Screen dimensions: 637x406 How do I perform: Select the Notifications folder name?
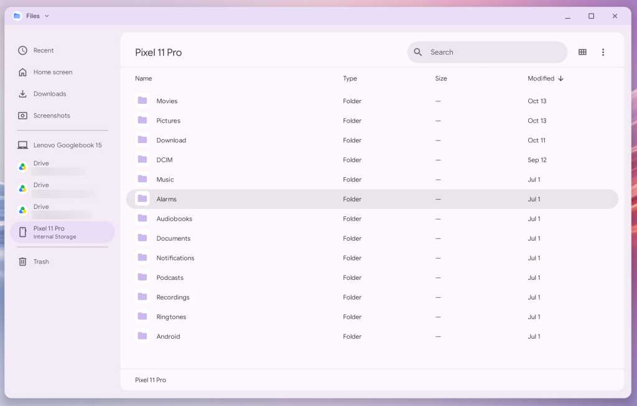(x=175, y=258)
